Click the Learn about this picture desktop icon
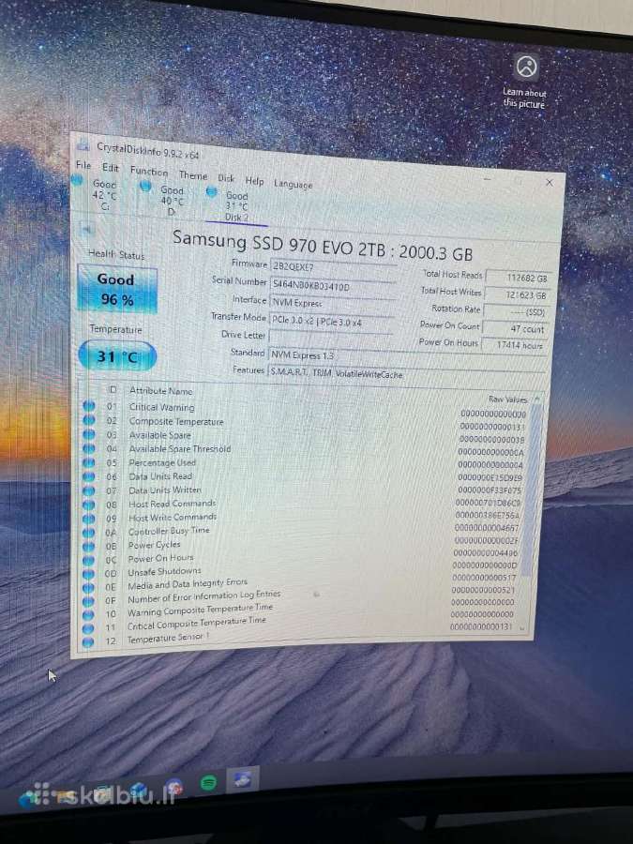This screenshot has height=844, width=633. tap(525, 81)
